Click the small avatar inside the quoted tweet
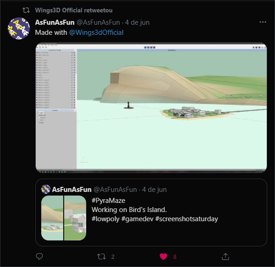The image size is (275, 267). 46,189
